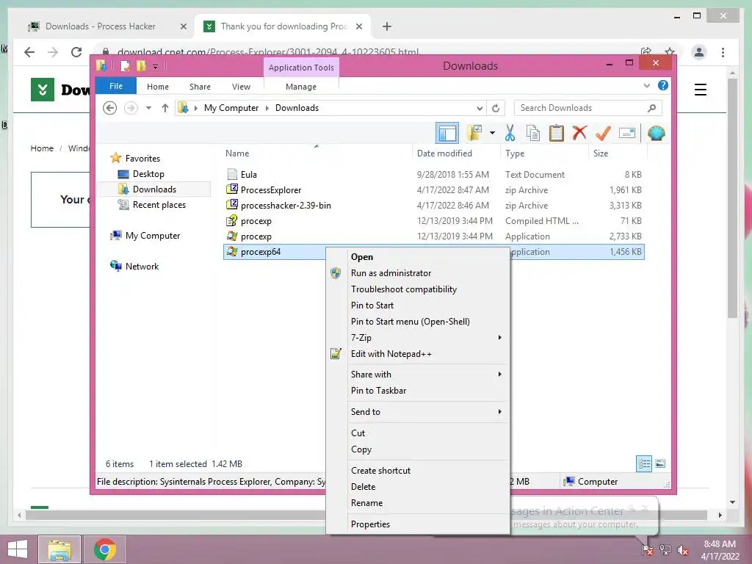Select the procexp Compiled HTML file
The height and width of the screenshot is (564, 752).
tap(256, 221)
